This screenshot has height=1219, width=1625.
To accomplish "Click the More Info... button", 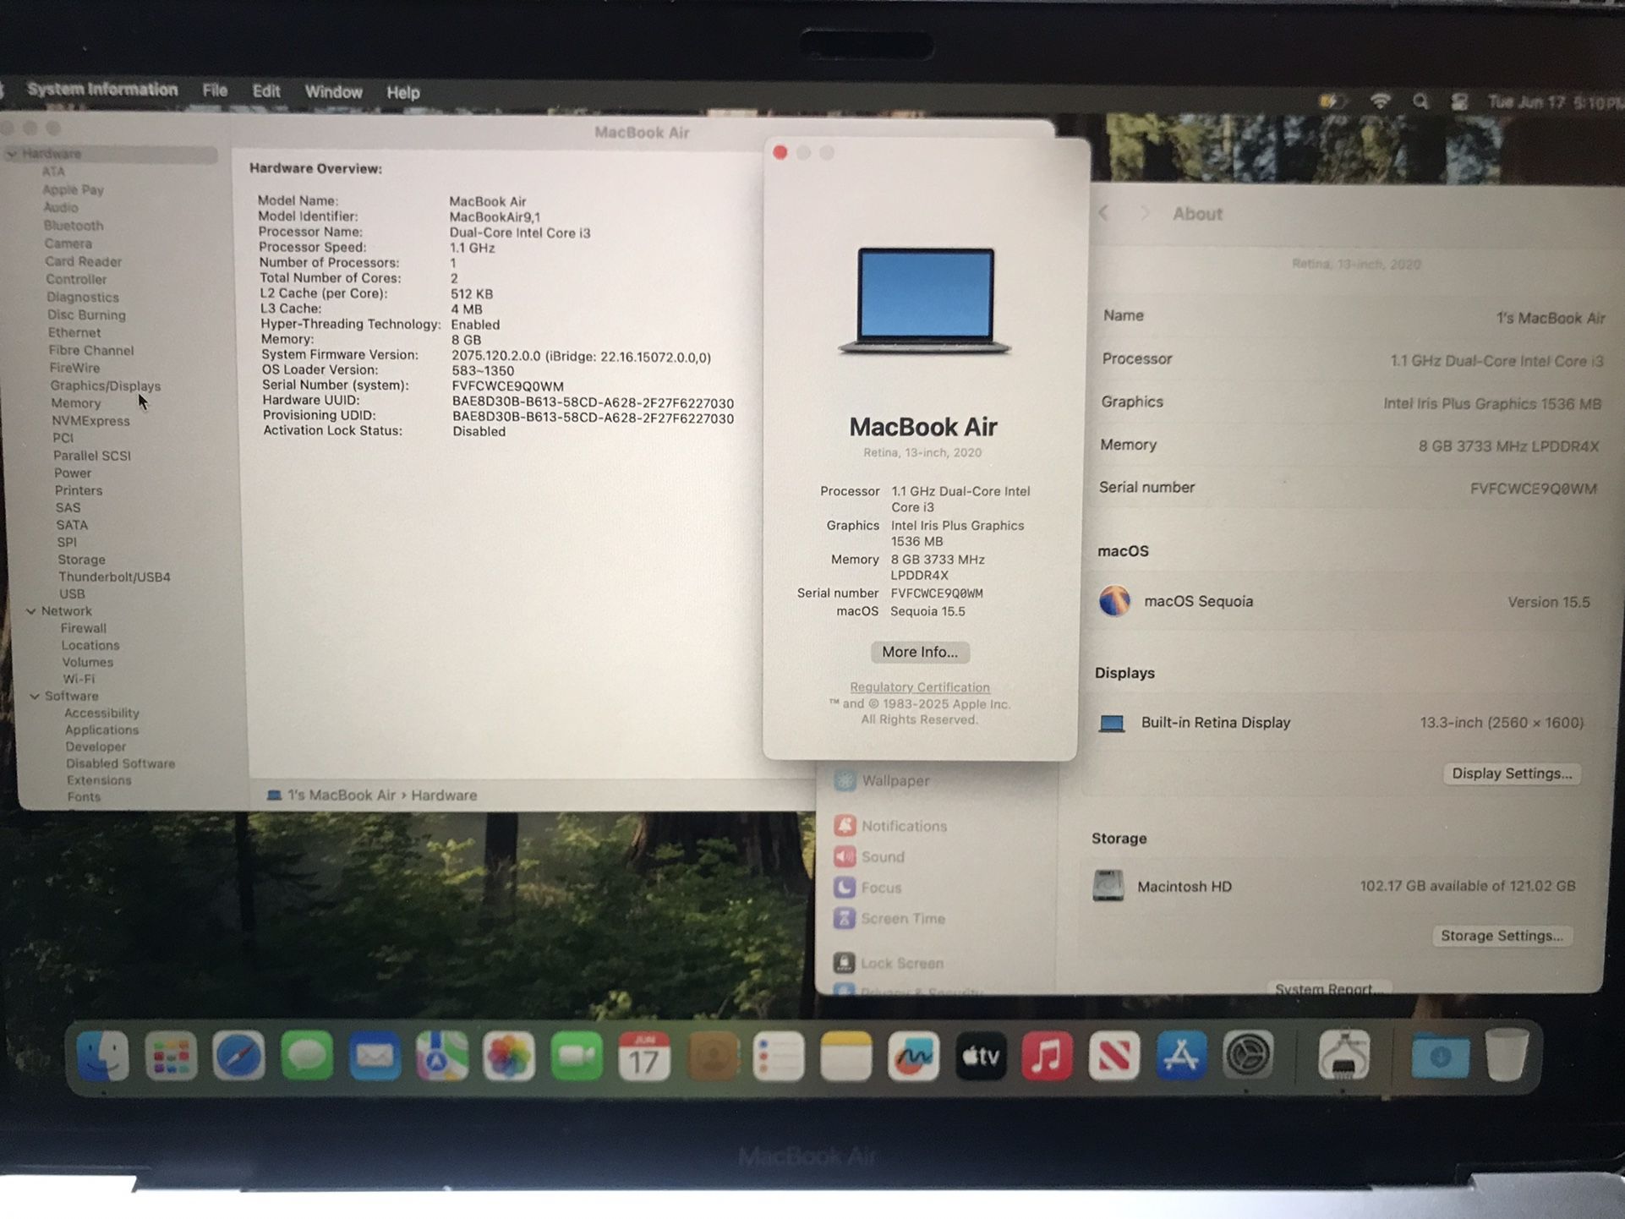I will coord(920,652).
